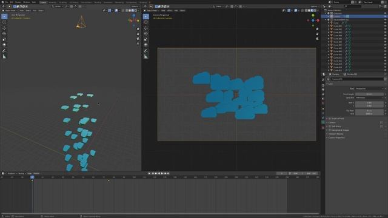This screenshot has height=218, width=388.
Task: Select the Rotate tool in left viewport
Action: point(4,34)
